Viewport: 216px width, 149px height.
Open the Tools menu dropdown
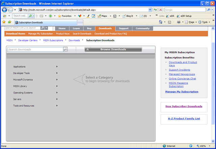(x=204, y=22)
